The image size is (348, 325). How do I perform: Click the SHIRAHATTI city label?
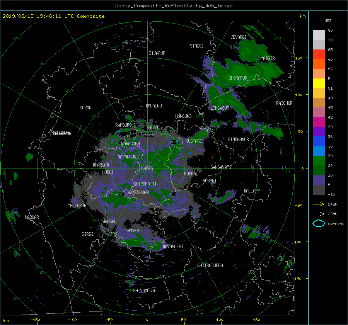click(x=145, y=184)
